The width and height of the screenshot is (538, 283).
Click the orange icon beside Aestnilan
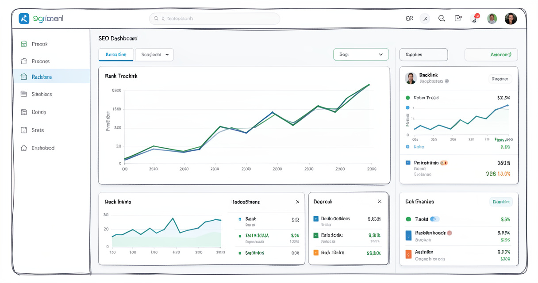coord(408,254)
